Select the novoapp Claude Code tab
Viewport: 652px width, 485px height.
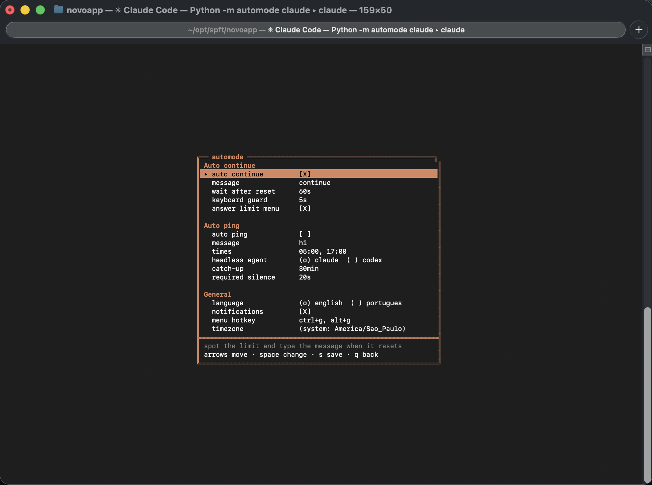pyautogui.click(x=315, y=30)
